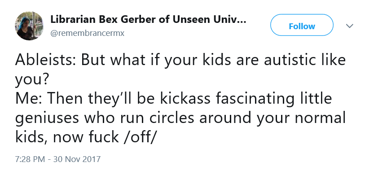
Task: Click the /off/ text at tweet end
Action: [139, 137]
